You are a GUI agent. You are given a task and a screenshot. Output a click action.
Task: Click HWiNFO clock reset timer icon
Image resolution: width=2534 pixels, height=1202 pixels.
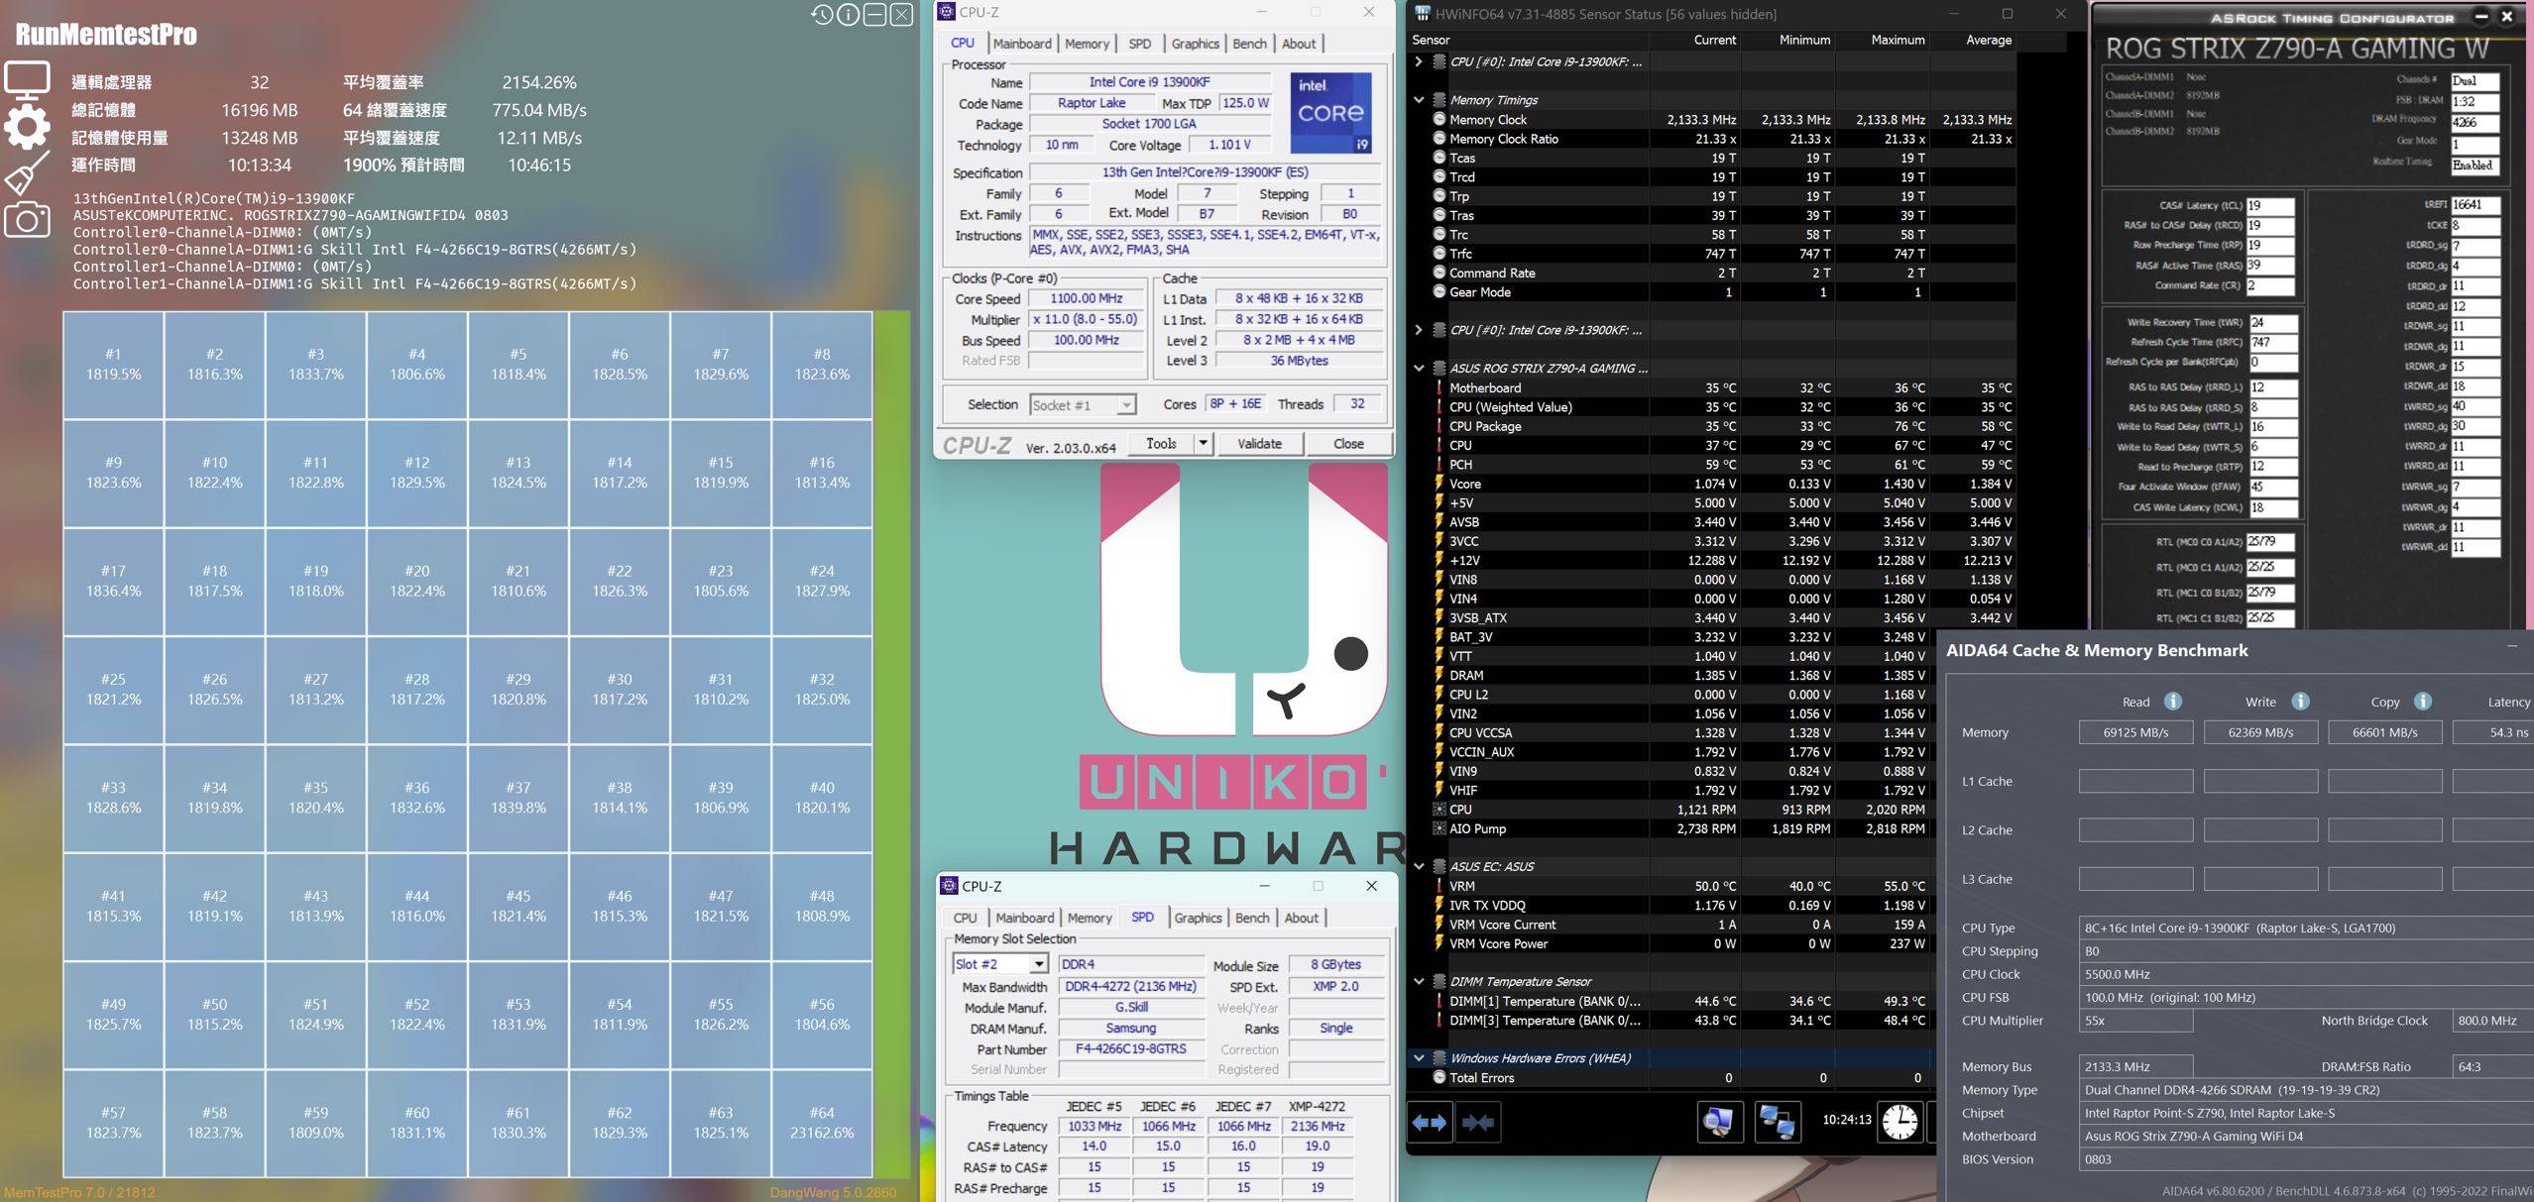point(1900,1122)
